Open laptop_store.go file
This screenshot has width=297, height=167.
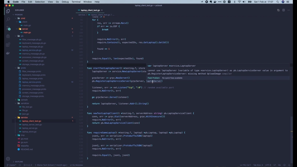pos(29,132)
